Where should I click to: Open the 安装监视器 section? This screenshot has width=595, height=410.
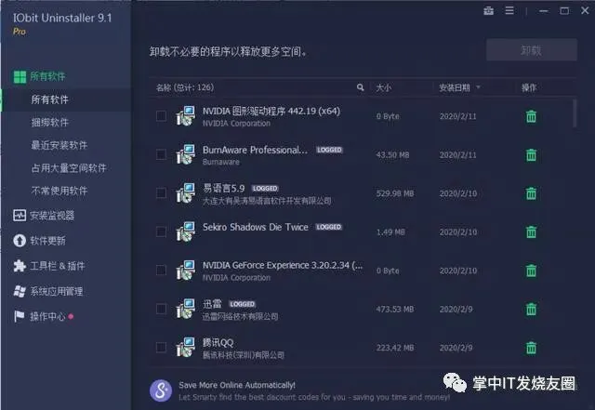pyautogui.click(x=52, y=216)
